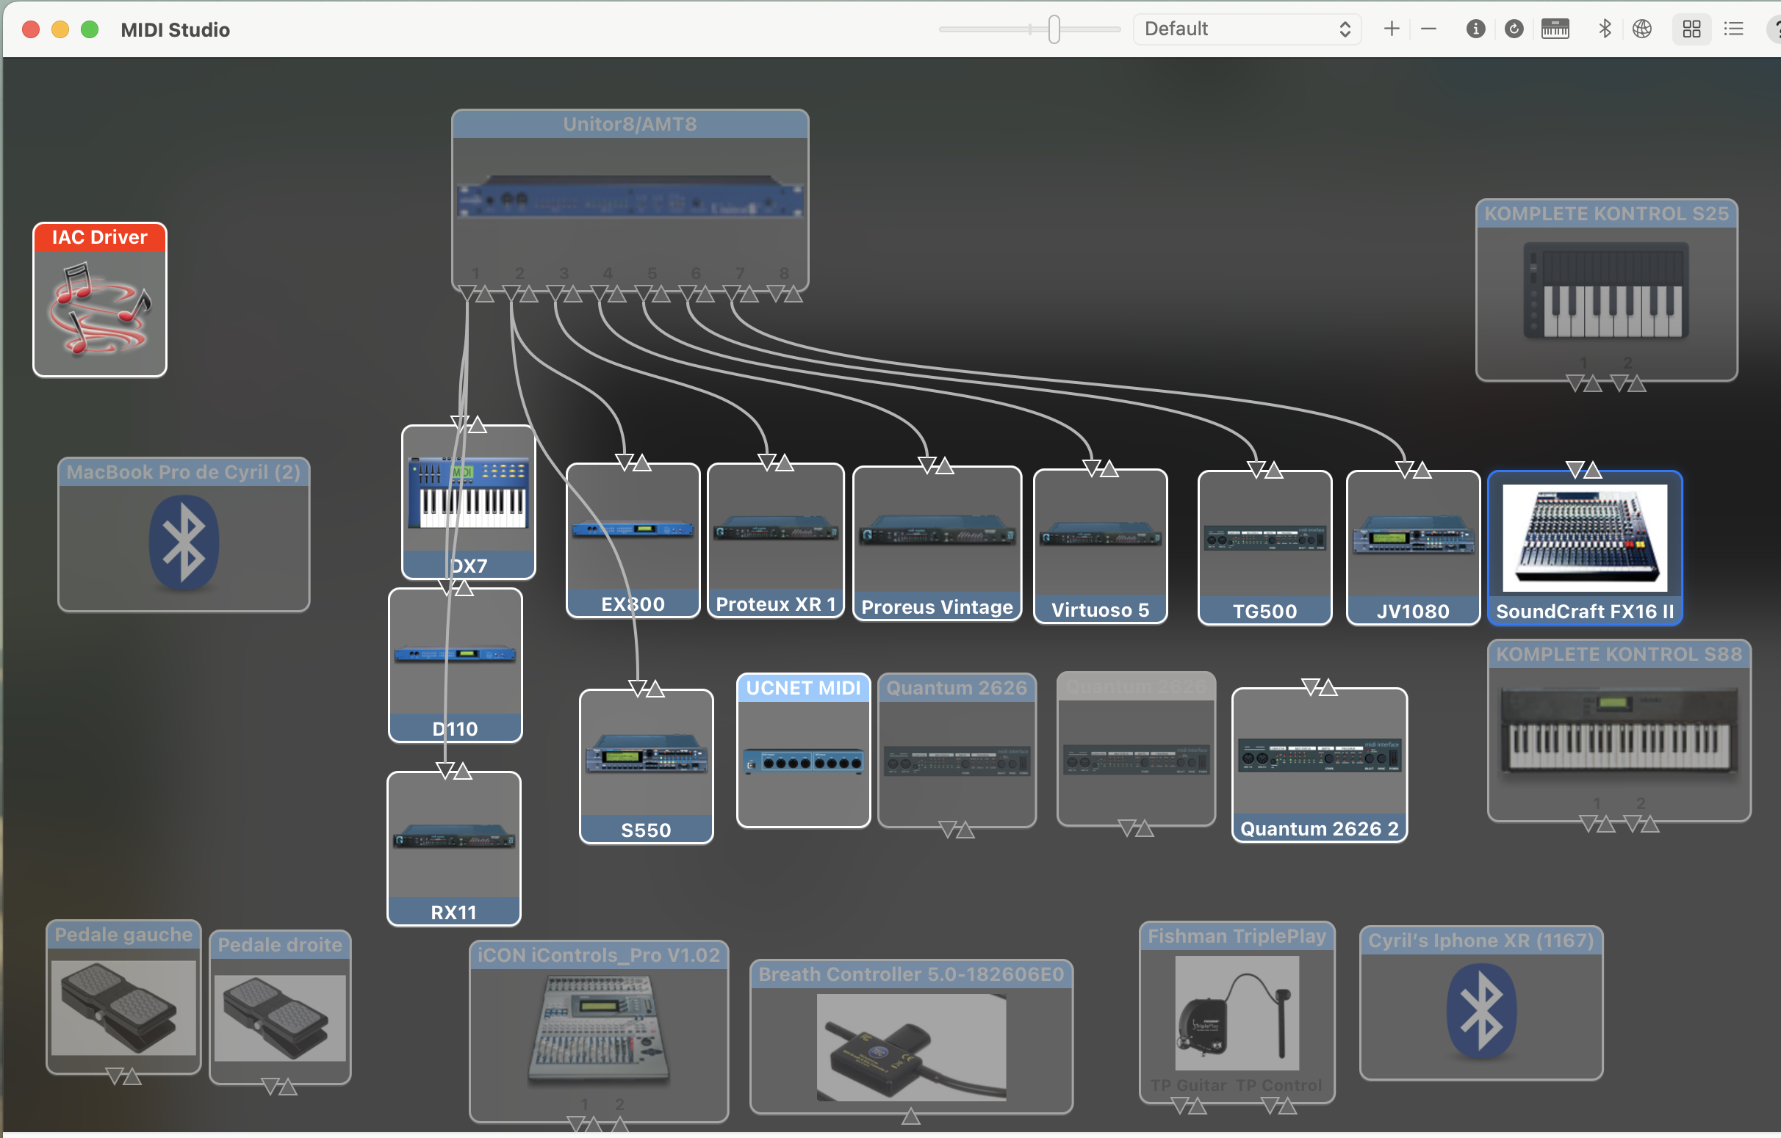
Task: Remove device with the minus button
Action: 1428,29
